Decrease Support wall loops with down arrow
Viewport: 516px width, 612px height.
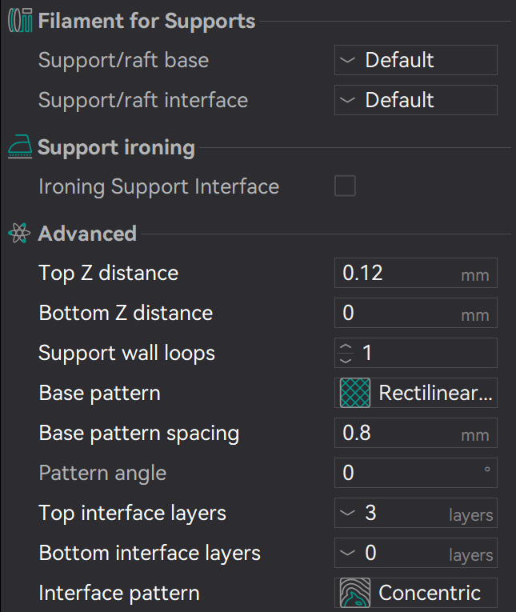[346, 359]
